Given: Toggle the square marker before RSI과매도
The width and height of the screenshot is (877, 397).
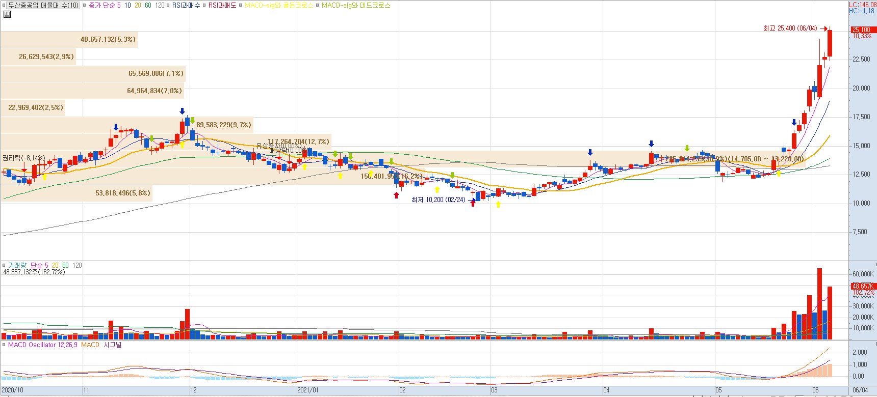Looking at the screenshot, I should (204, 5).
